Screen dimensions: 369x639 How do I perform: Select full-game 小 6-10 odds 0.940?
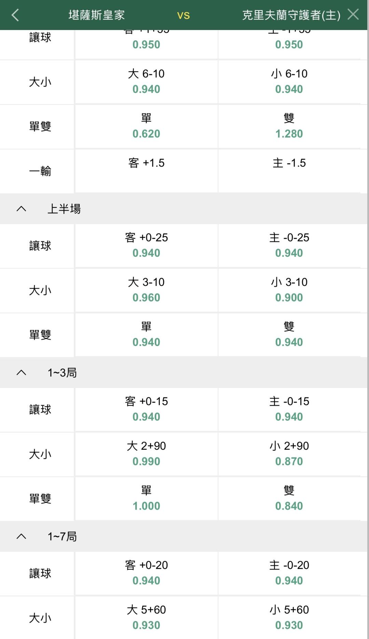(x=289, y=82)
